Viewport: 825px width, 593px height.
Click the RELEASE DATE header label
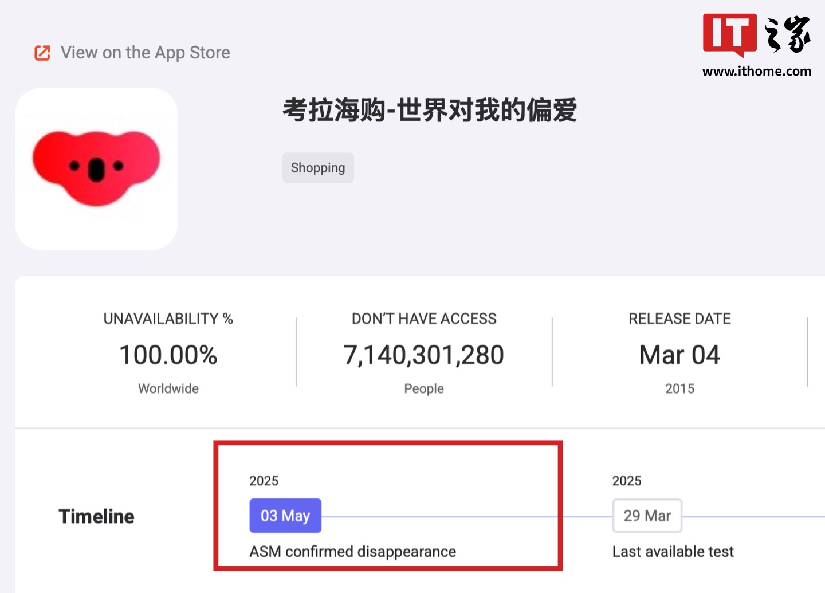click(679, 319)
